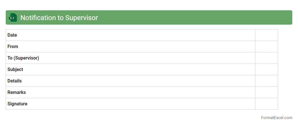Screen dimensions: 298x126
Task: Click empty value cell next to Details
Action: click(266, 81)
